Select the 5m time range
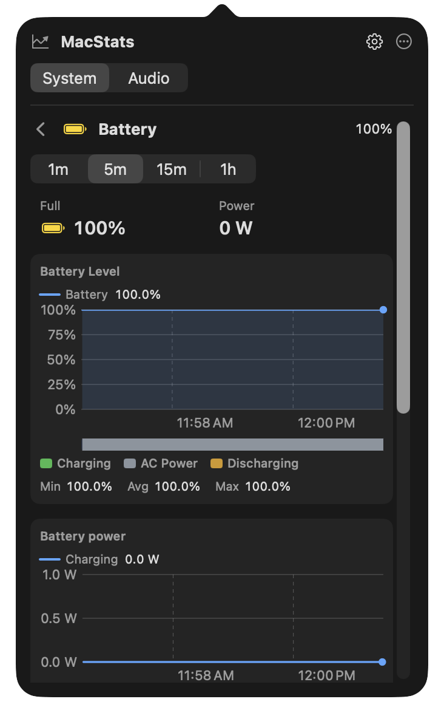Image resolution: width=444 pixels, height=713 pixels. coord(115,169)
